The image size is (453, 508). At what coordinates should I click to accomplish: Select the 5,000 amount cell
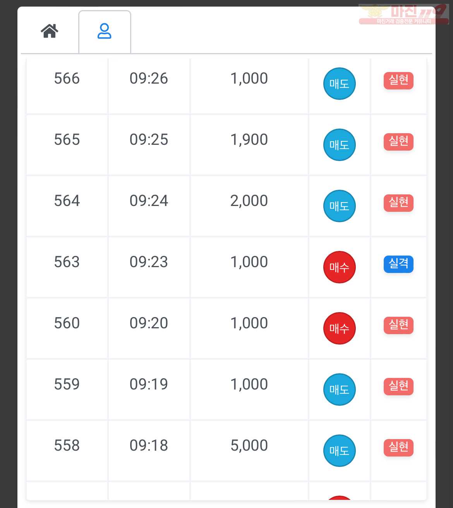tap(249, 451)
